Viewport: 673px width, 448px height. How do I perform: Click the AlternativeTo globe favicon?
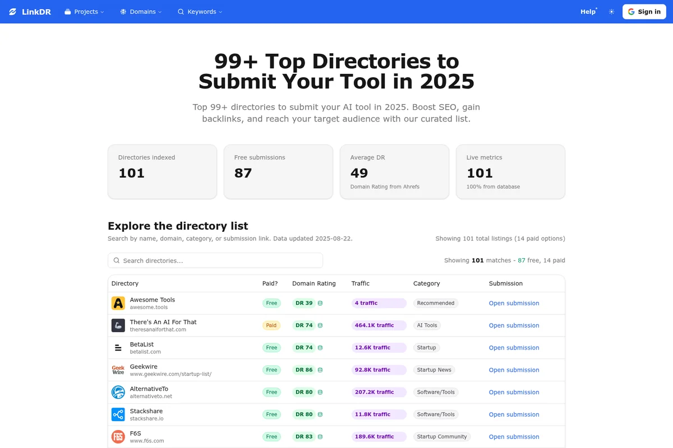point(118,392)
